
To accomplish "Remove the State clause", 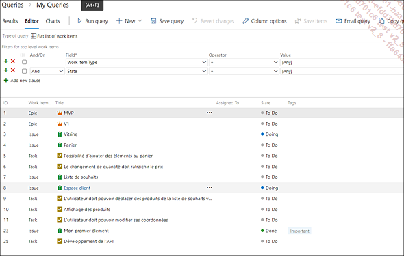I will [x=13, y=70].
